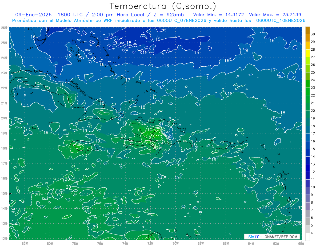Click the '60W' longitude axis label

pos(301,243)
